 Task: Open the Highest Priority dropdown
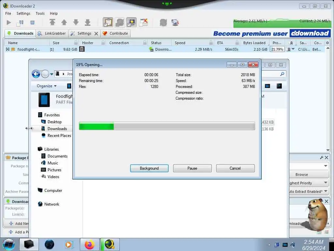(x=309, y=183)
